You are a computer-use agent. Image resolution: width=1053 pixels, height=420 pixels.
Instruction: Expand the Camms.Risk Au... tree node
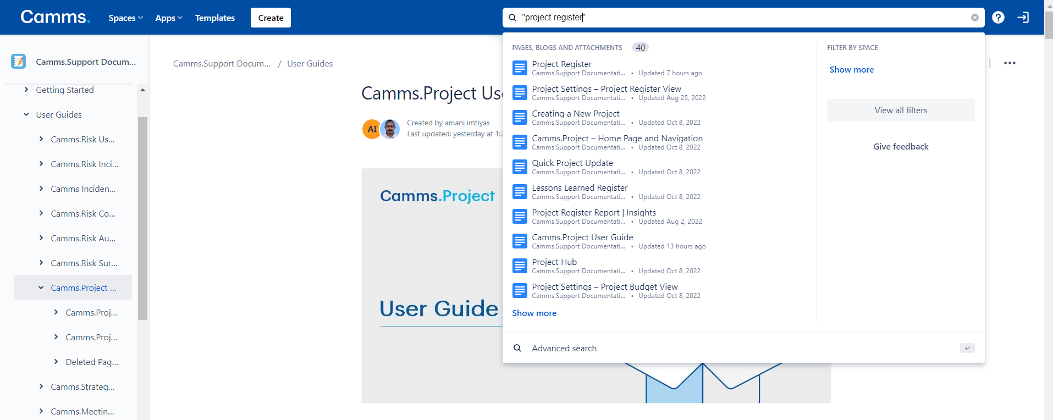coord(41,238)
